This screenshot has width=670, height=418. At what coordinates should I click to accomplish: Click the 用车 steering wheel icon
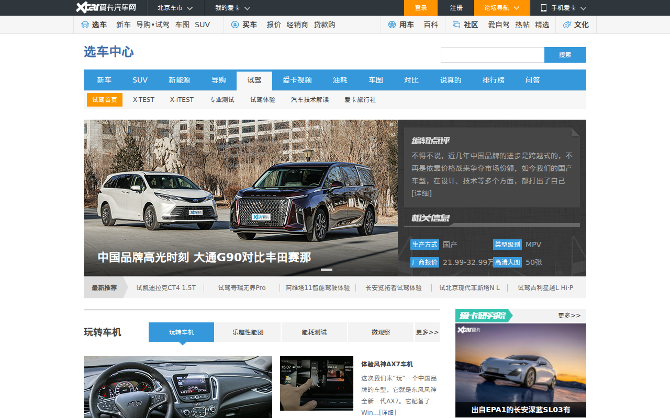click(x=392, y=25)
